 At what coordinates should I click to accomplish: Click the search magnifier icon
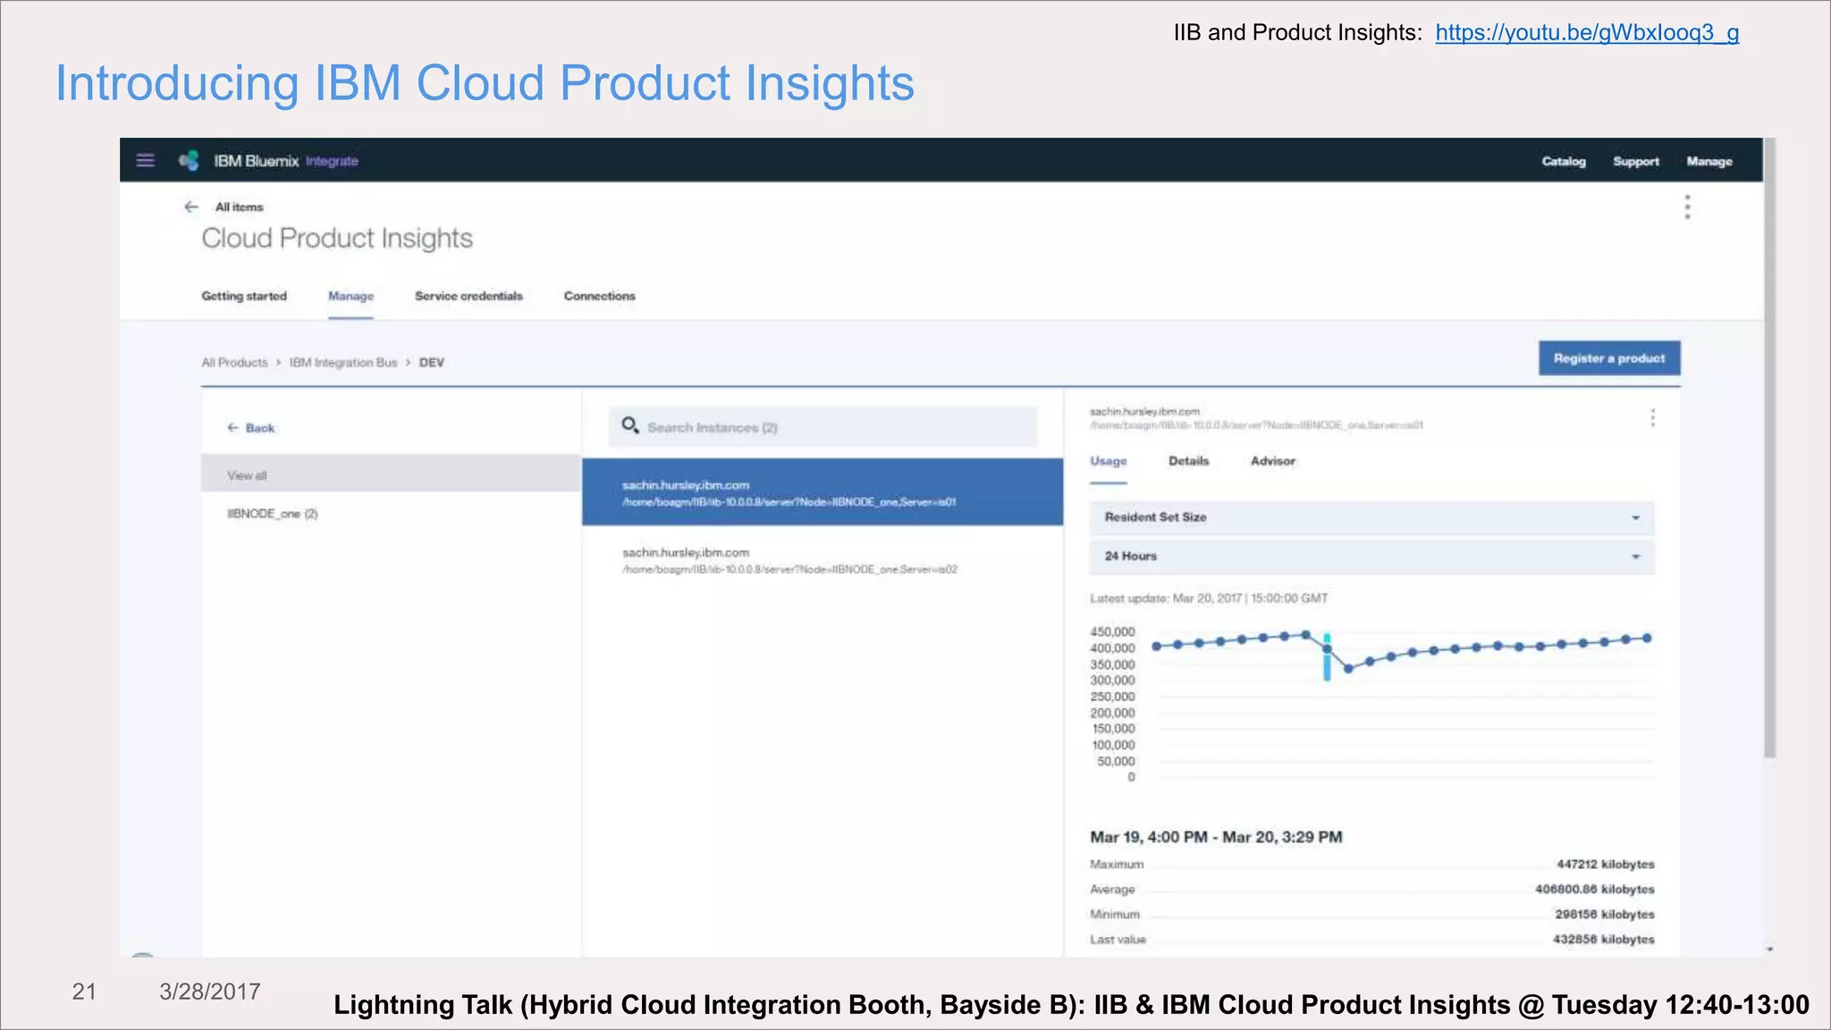pos(630,426)
